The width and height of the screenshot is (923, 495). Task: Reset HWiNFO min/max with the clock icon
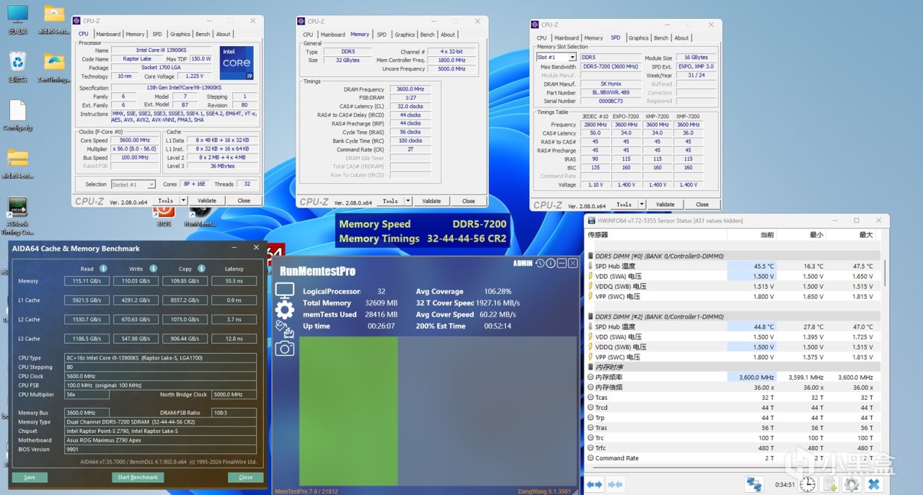[808, 484]
